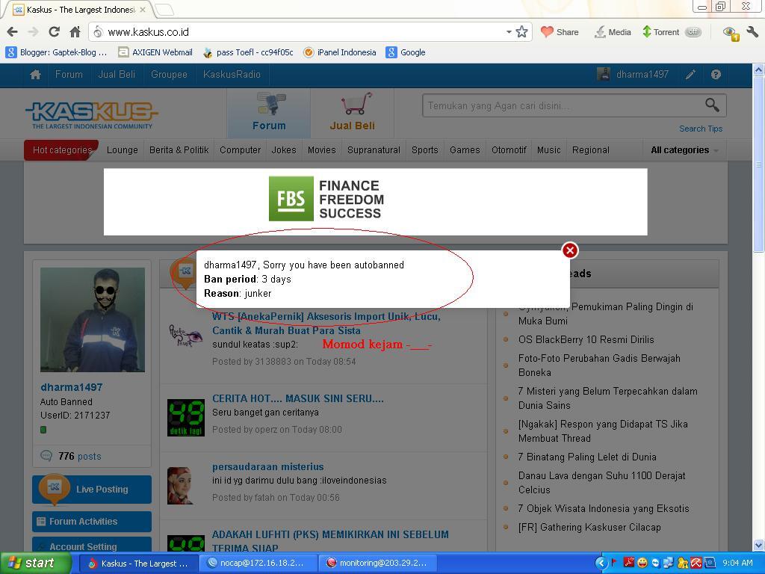The width and height of the screenshot is (765, 574).
Task: Click avatar beside persaudaraan misterius post
Action: coord(181,486)
